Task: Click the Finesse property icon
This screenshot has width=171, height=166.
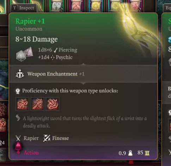Action: click(47, 138)
